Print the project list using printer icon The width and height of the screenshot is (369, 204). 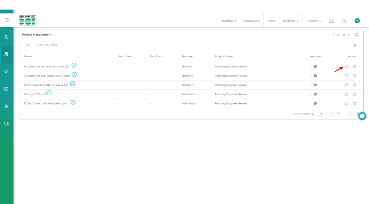pyautogui.click(x=356, y=35)
